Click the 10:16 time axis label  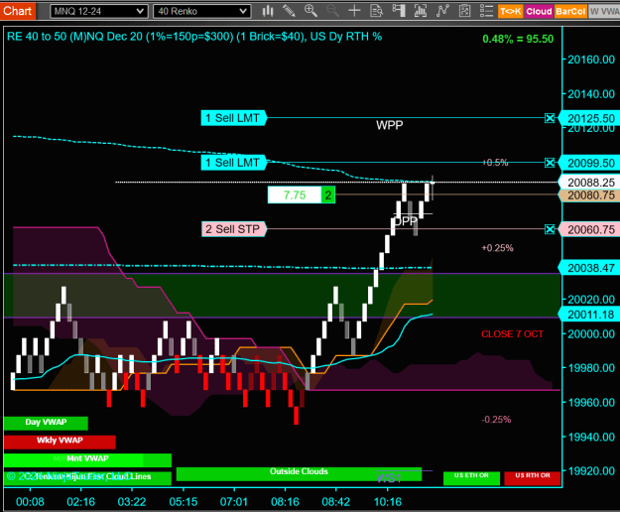388,502
